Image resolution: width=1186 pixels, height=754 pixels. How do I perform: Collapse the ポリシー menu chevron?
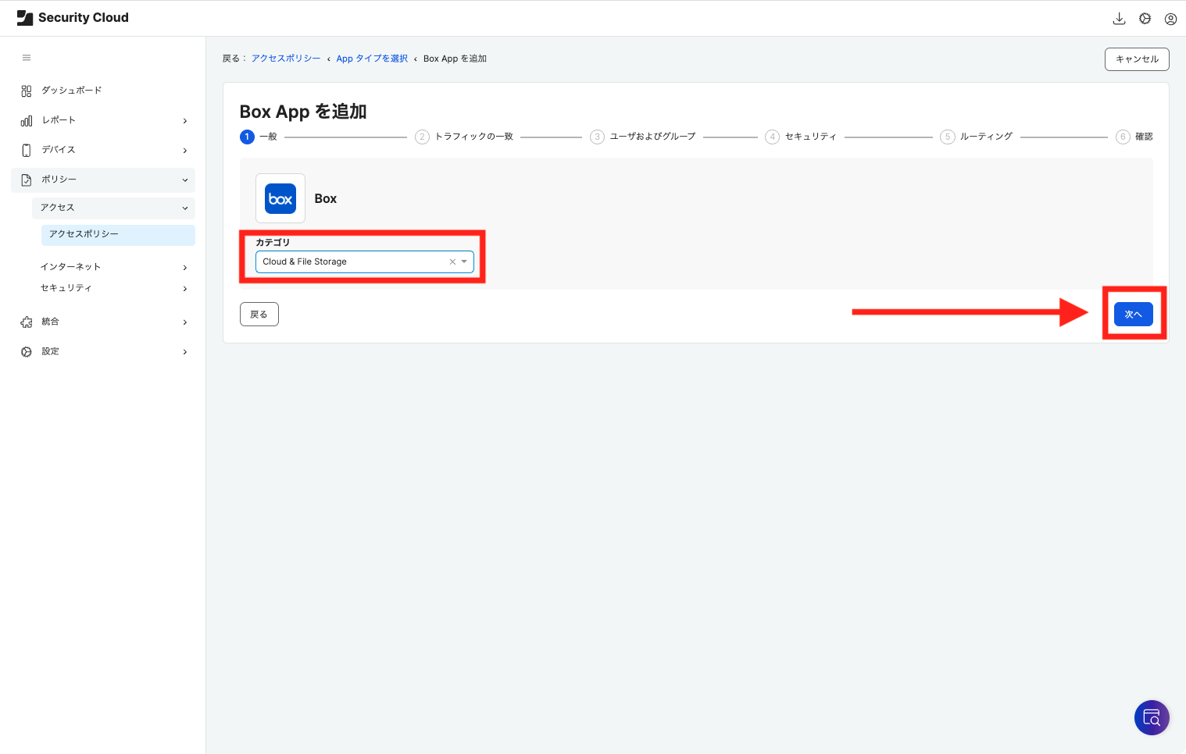185,180
